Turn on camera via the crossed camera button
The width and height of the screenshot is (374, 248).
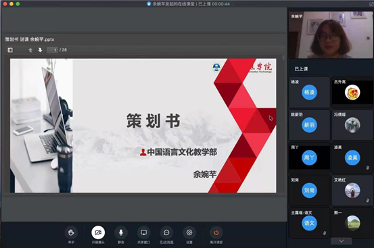98,232
